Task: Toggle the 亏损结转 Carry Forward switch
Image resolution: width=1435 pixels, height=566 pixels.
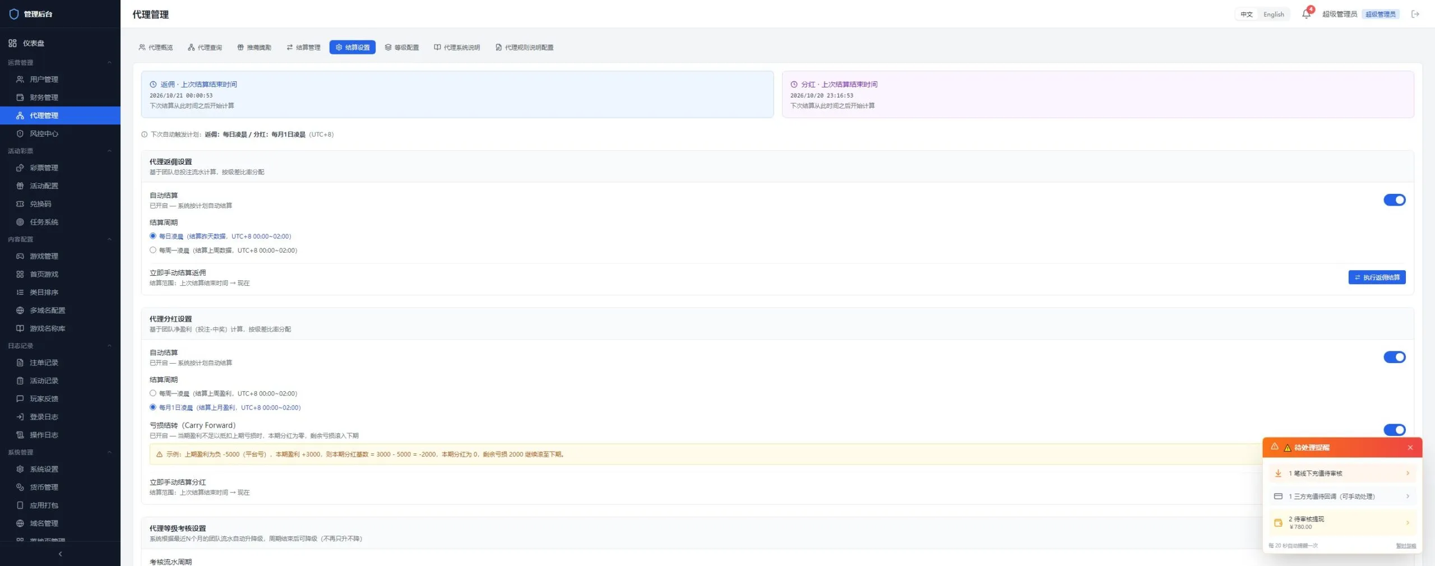Action: (x=1394, y=430)
